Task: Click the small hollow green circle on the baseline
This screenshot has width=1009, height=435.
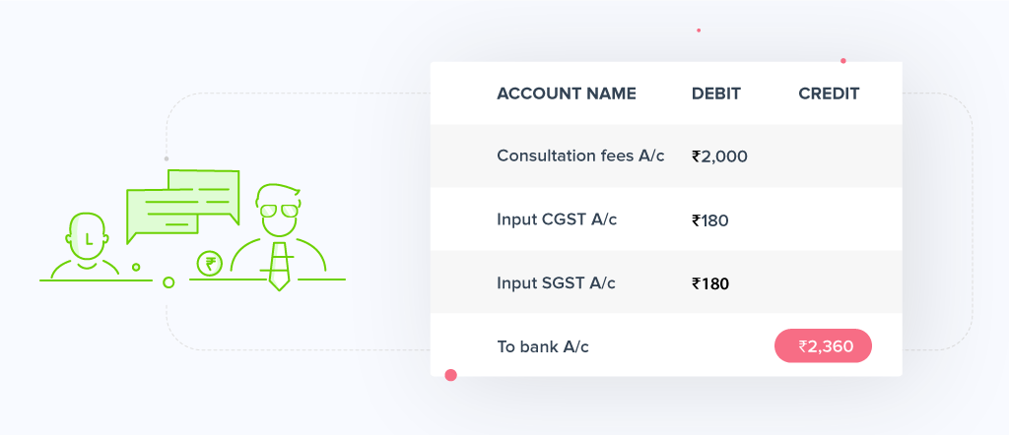Action: [168, 282]
